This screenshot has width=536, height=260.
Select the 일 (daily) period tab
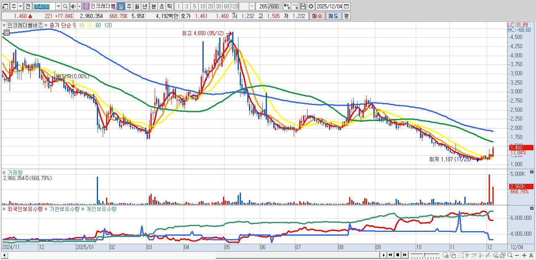point(121,6)
